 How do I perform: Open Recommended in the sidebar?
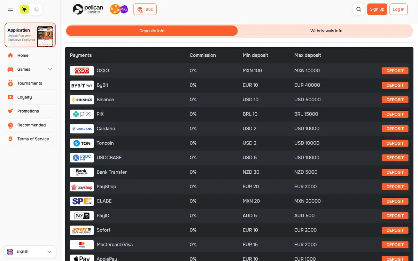tap(30, 125)
